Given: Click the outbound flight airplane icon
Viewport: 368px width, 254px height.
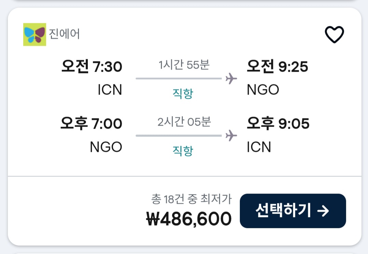Looking at the screenshot, I should pos(231,79).
